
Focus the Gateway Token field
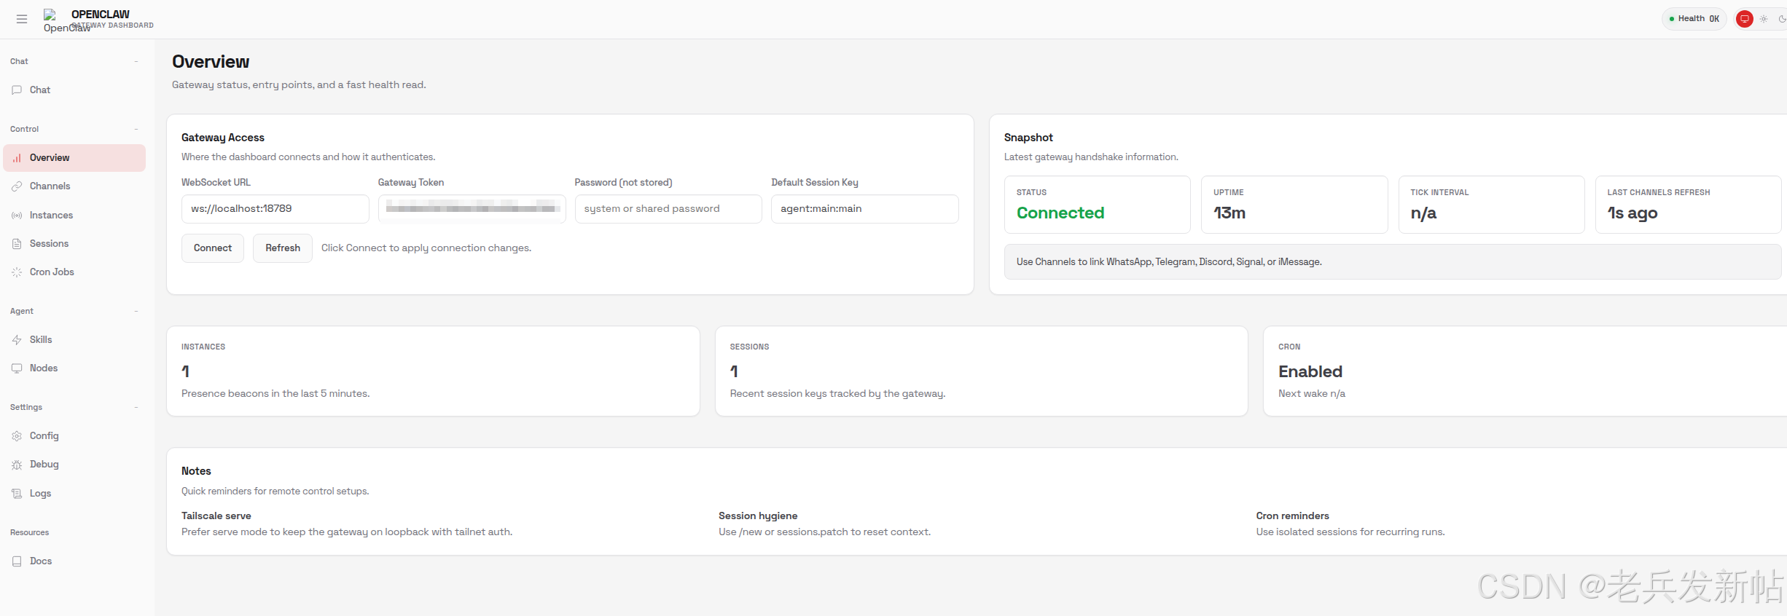pos(472,209)
